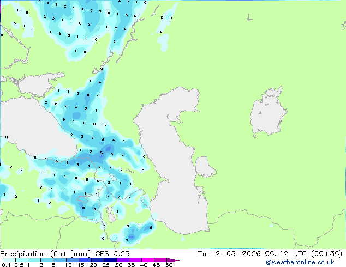Click the '[mm]' unit label
This screenshot has height=267, width=346.
point(80,254)
